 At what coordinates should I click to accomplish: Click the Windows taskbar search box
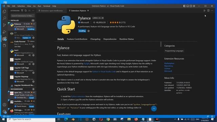31,119
